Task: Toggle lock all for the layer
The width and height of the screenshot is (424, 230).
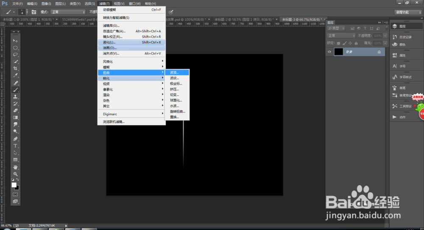Action: (x=356, y=43)
